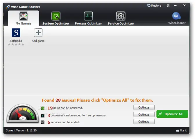The width and height of the screenshot is (195, 139).
Task: Click the process monitor icon beside 3
Action: point(43,116)
